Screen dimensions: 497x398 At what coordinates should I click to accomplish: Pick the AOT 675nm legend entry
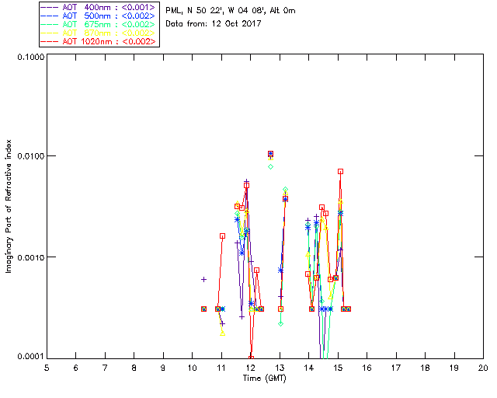(x=99, y=24)
